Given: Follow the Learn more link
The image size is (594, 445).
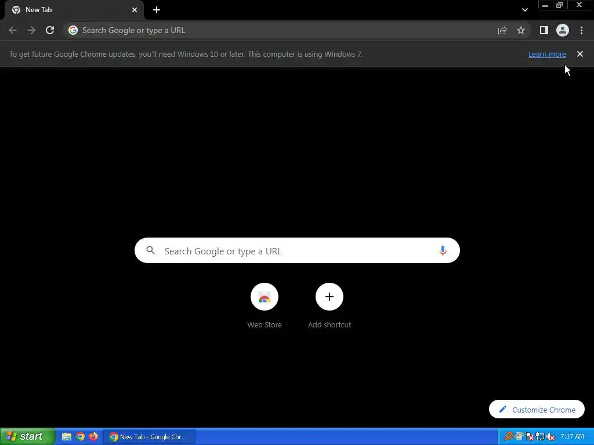Looking at the screenshot, I should [x=547, y=54].
